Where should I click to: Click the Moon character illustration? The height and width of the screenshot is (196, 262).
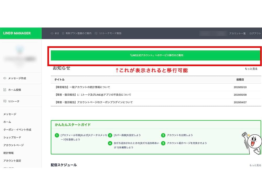pyautogui.click(x=252, y=143)
